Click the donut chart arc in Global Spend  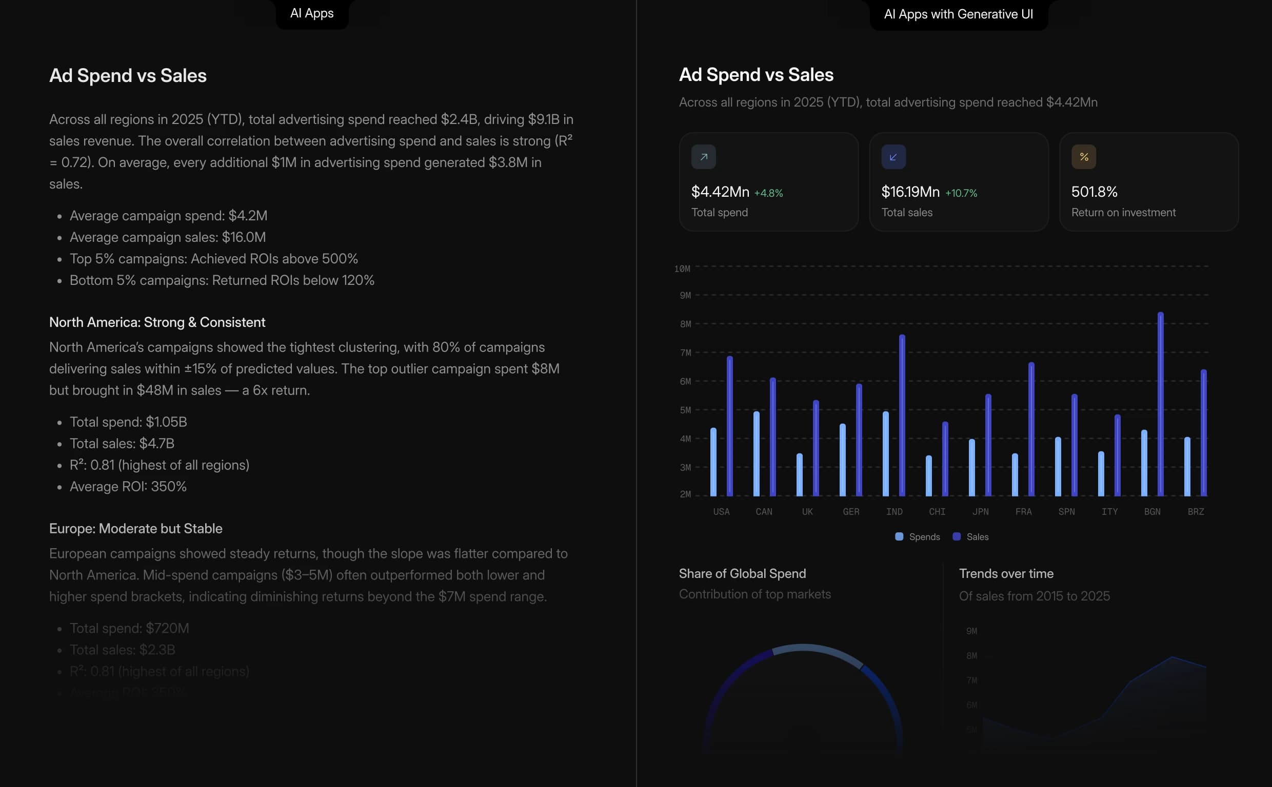(803, 648)
